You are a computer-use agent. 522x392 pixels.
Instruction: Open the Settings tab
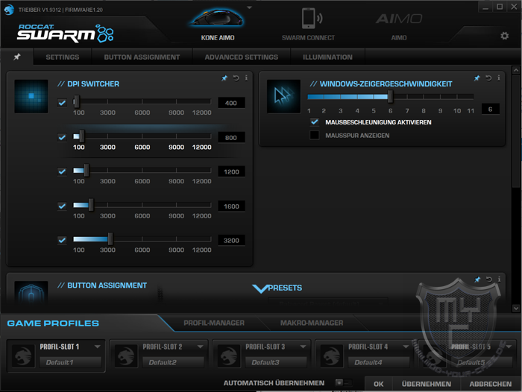[62, 57]
